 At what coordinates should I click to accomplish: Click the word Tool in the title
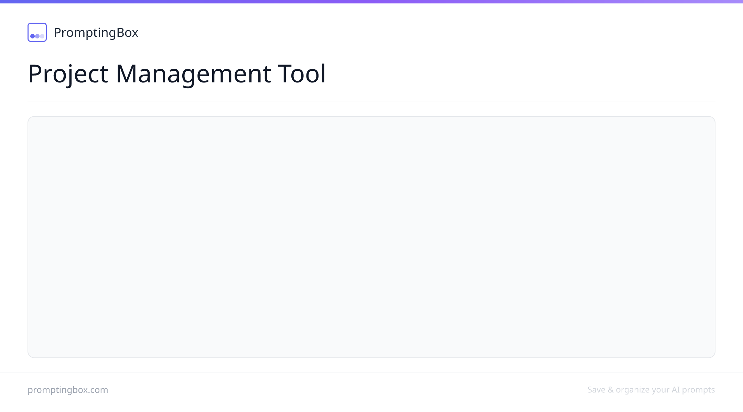pos(302,73)
